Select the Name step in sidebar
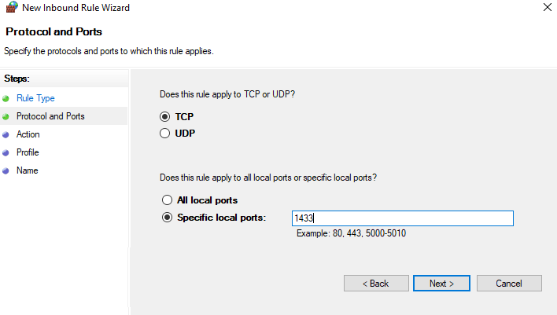Image resolution: width=557 pixels, height=315 pixels. (x=27, y=170)
